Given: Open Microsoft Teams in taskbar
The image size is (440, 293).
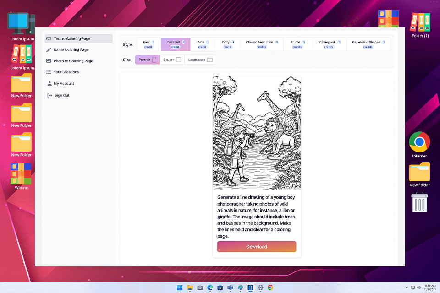Looking at the screenshot, I should click(231, 288).
